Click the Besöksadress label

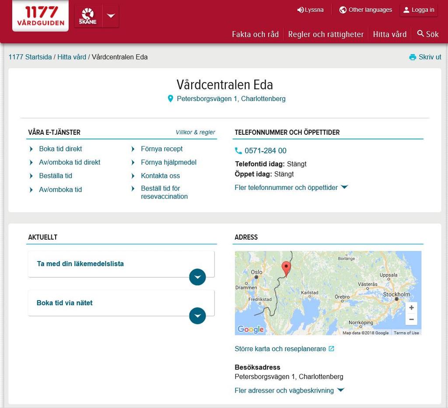[257, 367]
